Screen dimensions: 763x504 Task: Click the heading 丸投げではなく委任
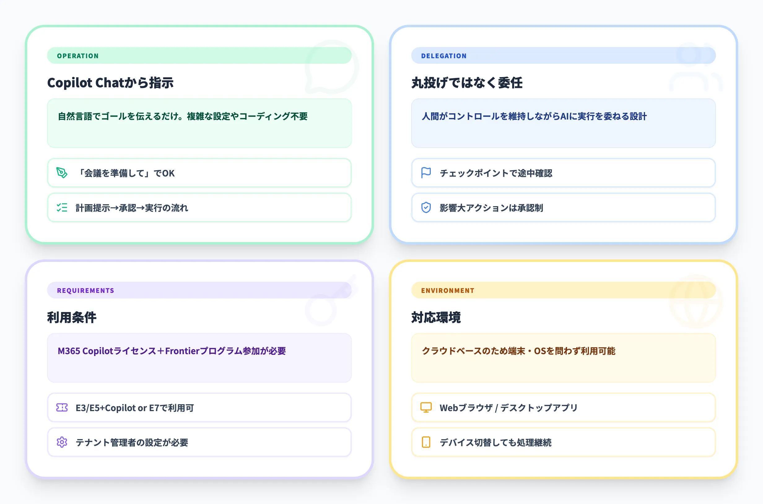467,83
